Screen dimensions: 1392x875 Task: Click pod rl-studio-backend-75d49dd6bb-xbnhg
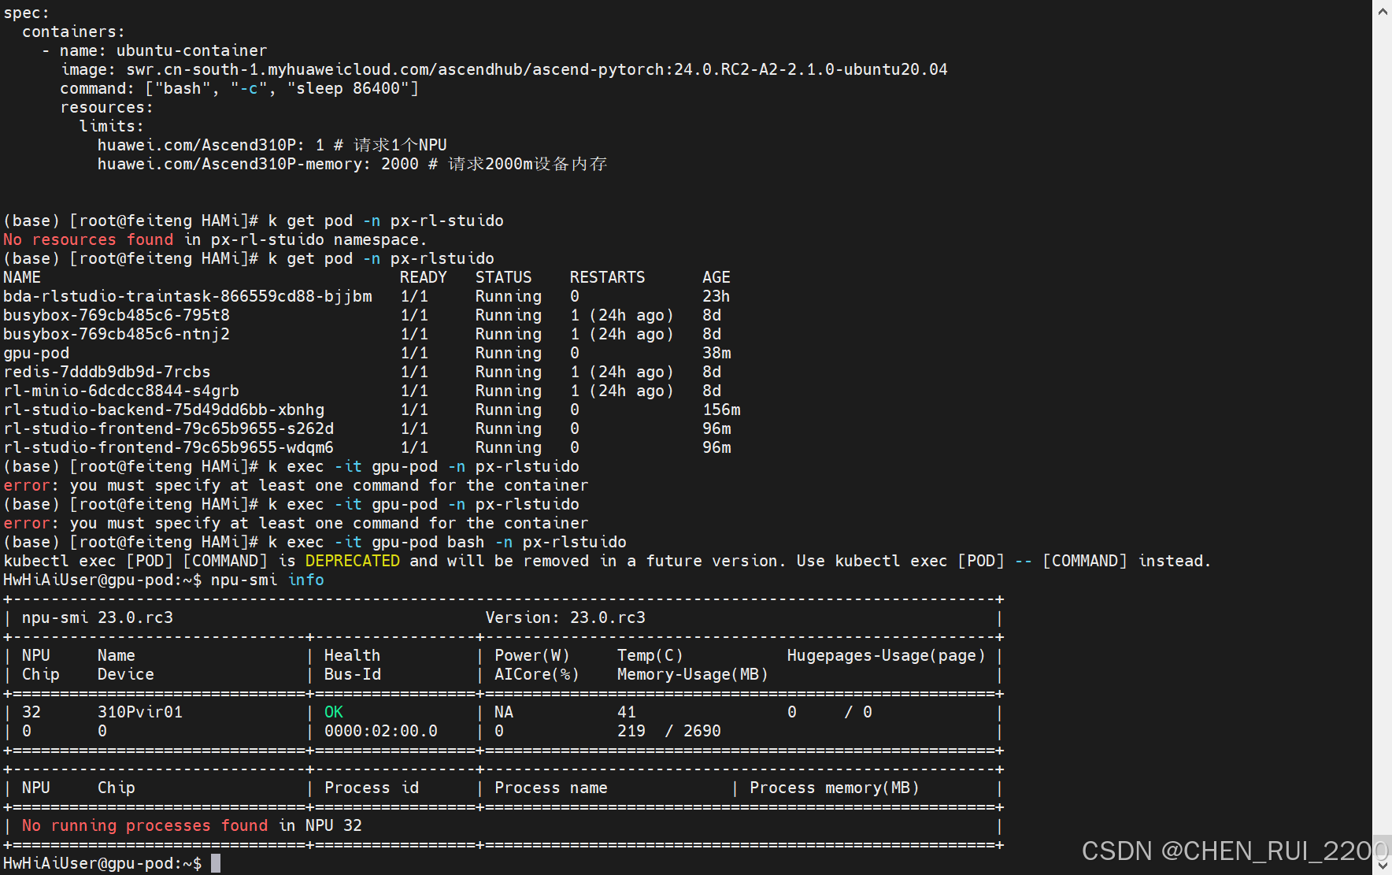[x=163, y=409]
